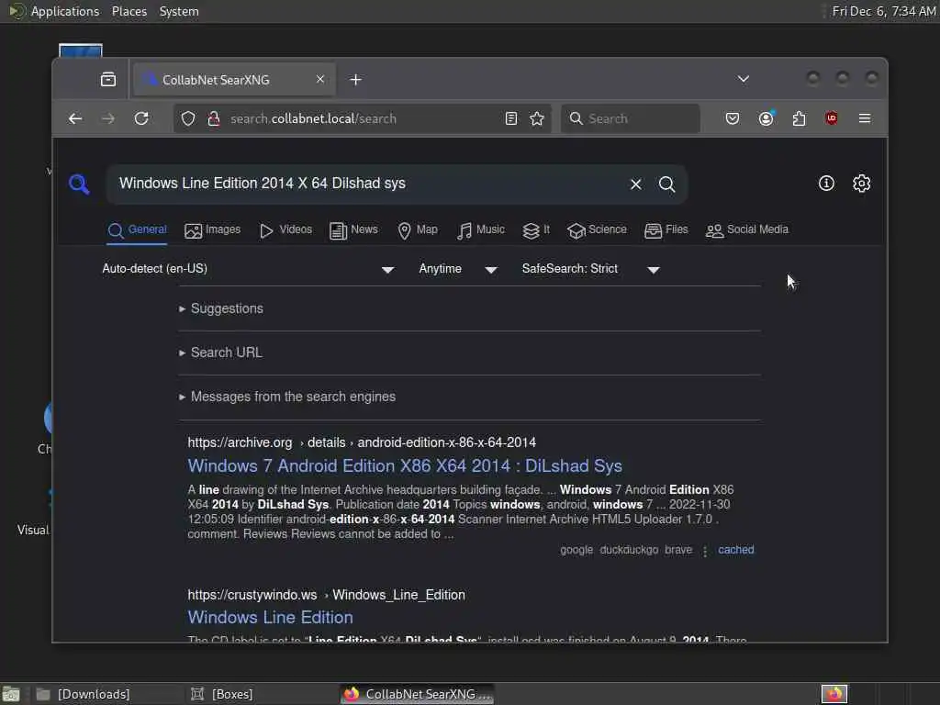Switch to the It tab
This screenshot has width=940, height=705.
(536, 230)
